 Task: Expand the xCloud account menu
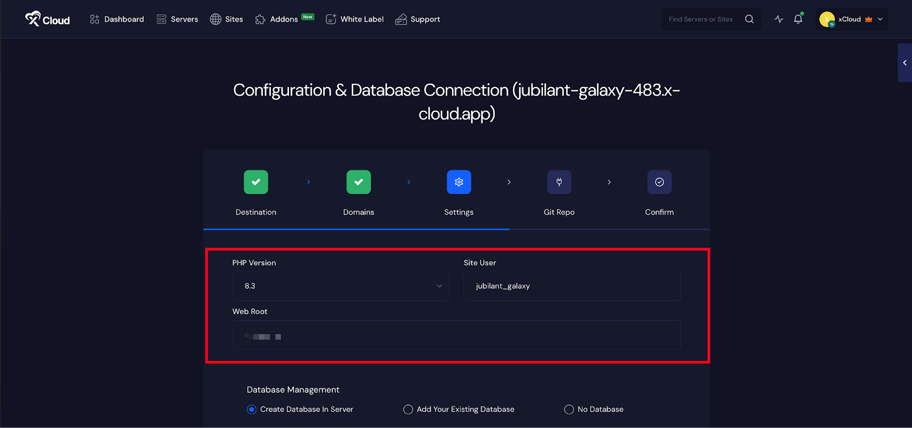tap(853, 19)
